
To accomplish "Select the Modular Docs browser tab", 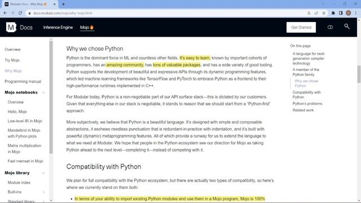I will (30, 4).
